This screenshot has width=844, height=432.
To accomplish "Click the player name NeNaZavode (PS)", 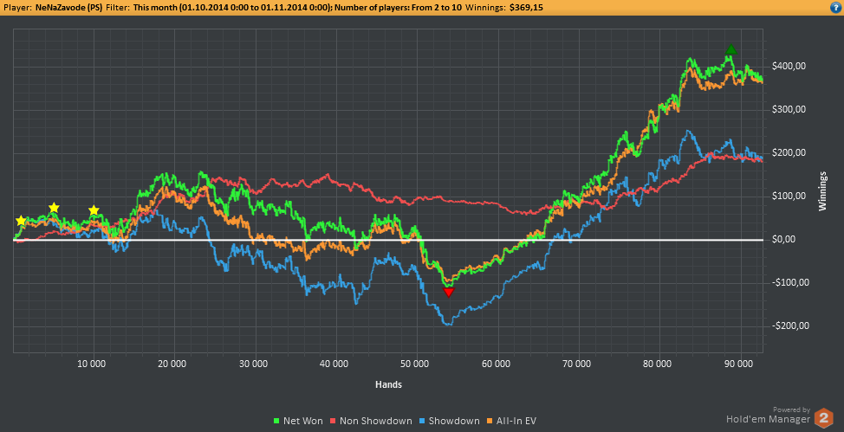I will [68, 8].
